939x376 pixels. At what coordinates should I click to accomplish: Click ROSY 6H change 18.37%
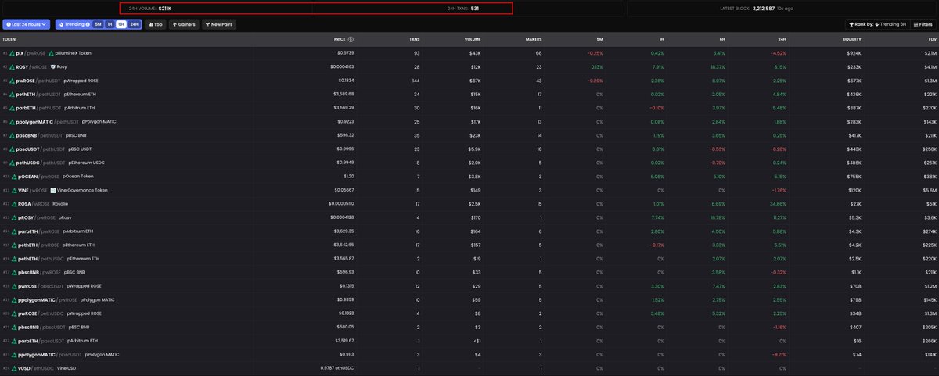[x=718, y=67]
